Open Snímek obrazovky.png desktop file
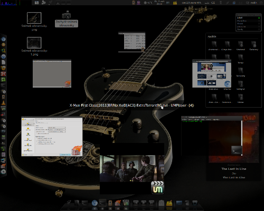Screen dimensions: 264x211 pos(34,22)
